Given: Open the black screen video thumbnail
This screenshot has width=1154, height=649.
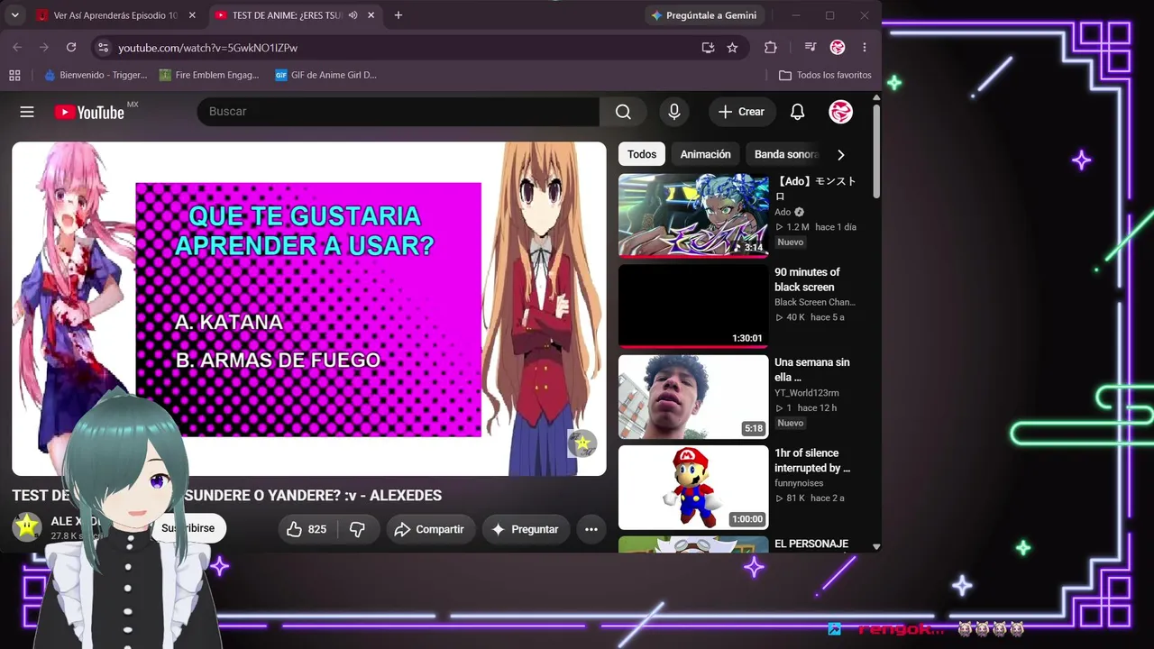Looking at the screenshot, I should pos(693,306).
